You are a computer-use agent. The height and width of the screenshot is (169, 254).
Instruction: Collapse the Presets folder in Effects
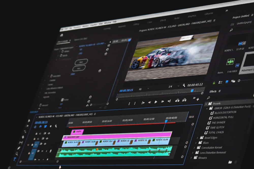[206, 104]
